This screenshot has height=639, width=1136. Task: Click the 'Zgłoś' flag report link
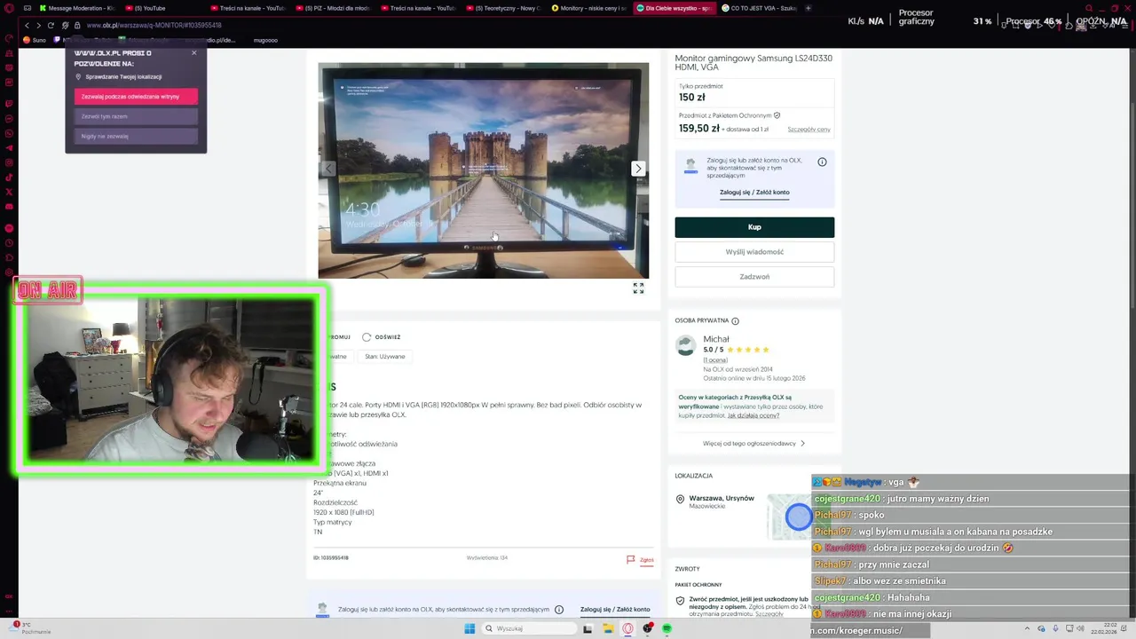click(640, 560)
